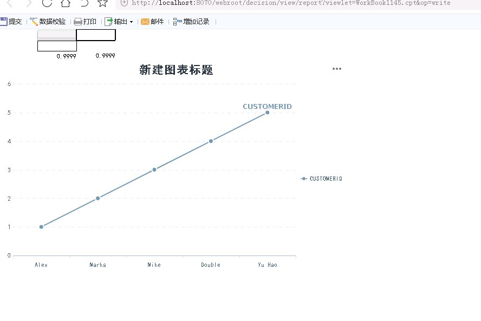Screen dimensions: 481x321
Task: Submit the report with 提交 button
Action: [x=11, y=22]
